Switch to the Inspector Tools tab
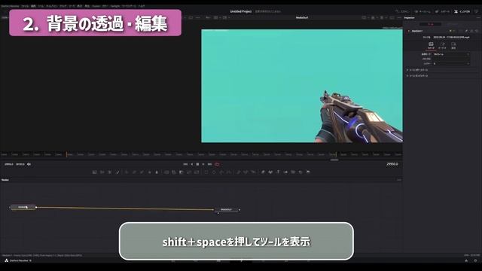The height and width of the screenshot is (271, 482). tap(430, 24)
